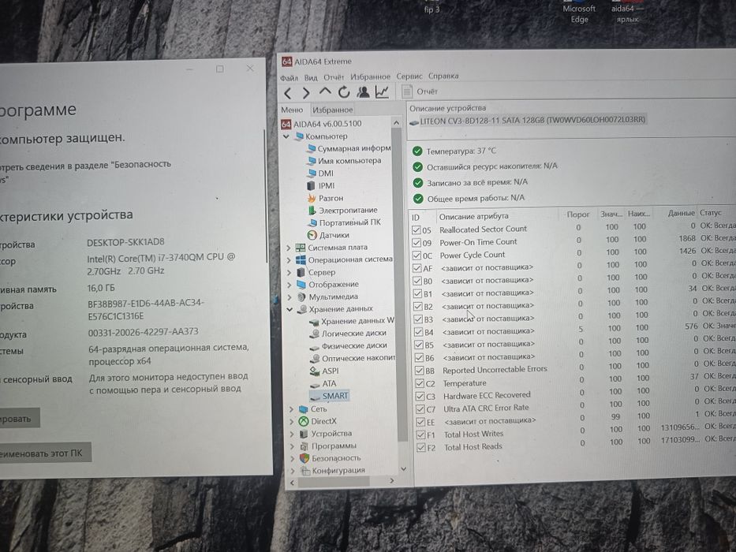
Task: Uncheck attribute 0C Power Cycle Count
Action: [417, 255]
